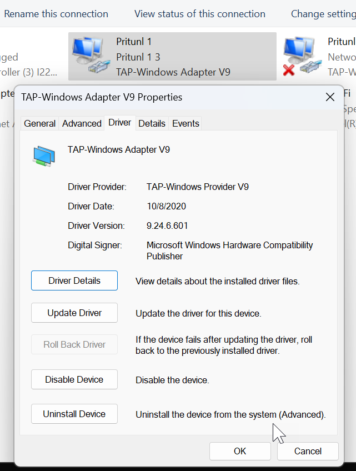Viewport: 356px width, 471px height.
Task: Click the 'Driver Provider:' label
Action: tap(97, 187)
